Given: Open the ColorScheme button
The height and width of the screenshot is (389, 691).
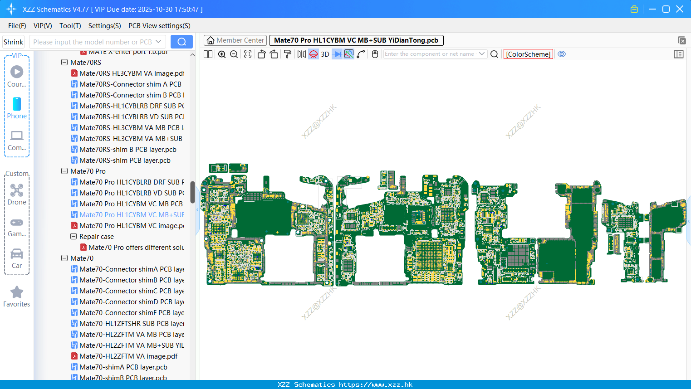Looking at the screenshot, I should [528, 54].
